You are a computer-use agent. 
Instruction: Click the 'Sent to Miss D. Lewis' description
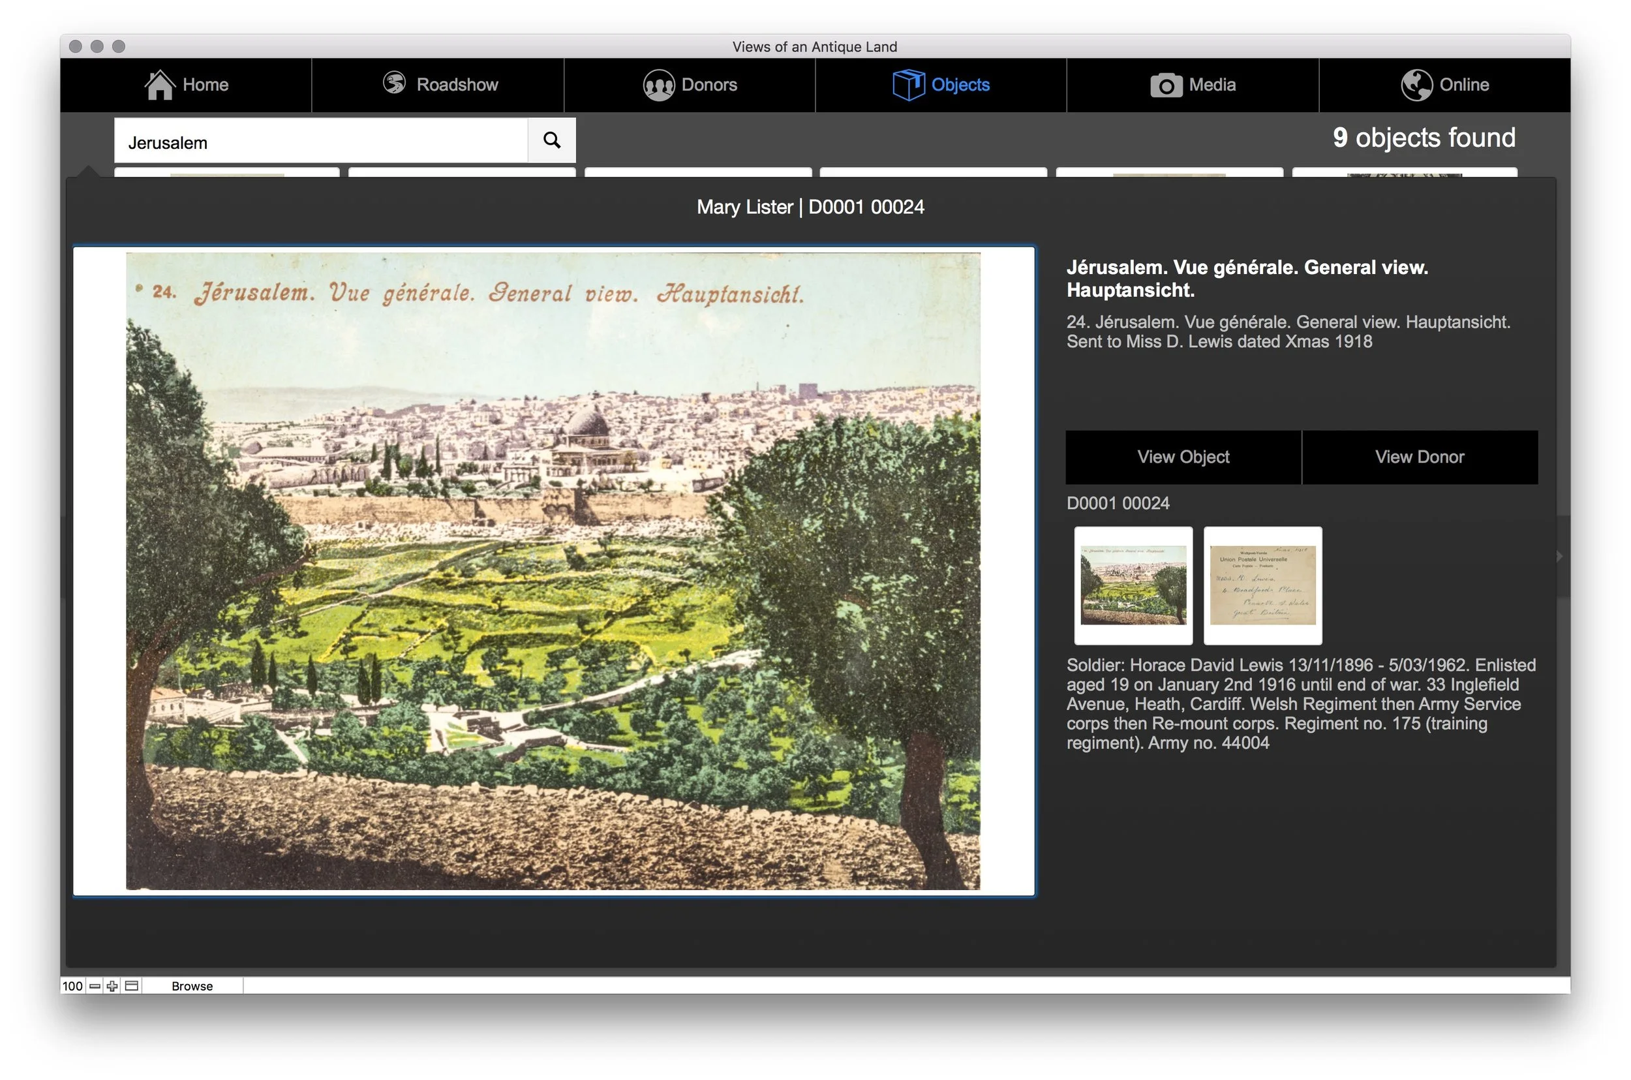coord(1219,342)
